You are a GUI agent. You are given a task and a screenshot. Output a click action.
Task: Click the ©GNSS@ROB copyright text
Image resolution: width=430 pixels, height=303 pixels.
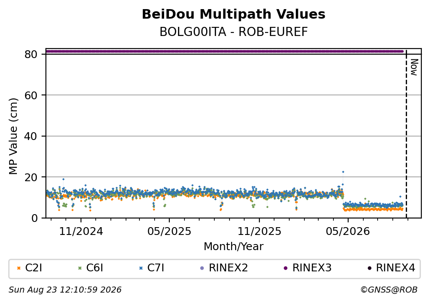(x=389, y=290)
